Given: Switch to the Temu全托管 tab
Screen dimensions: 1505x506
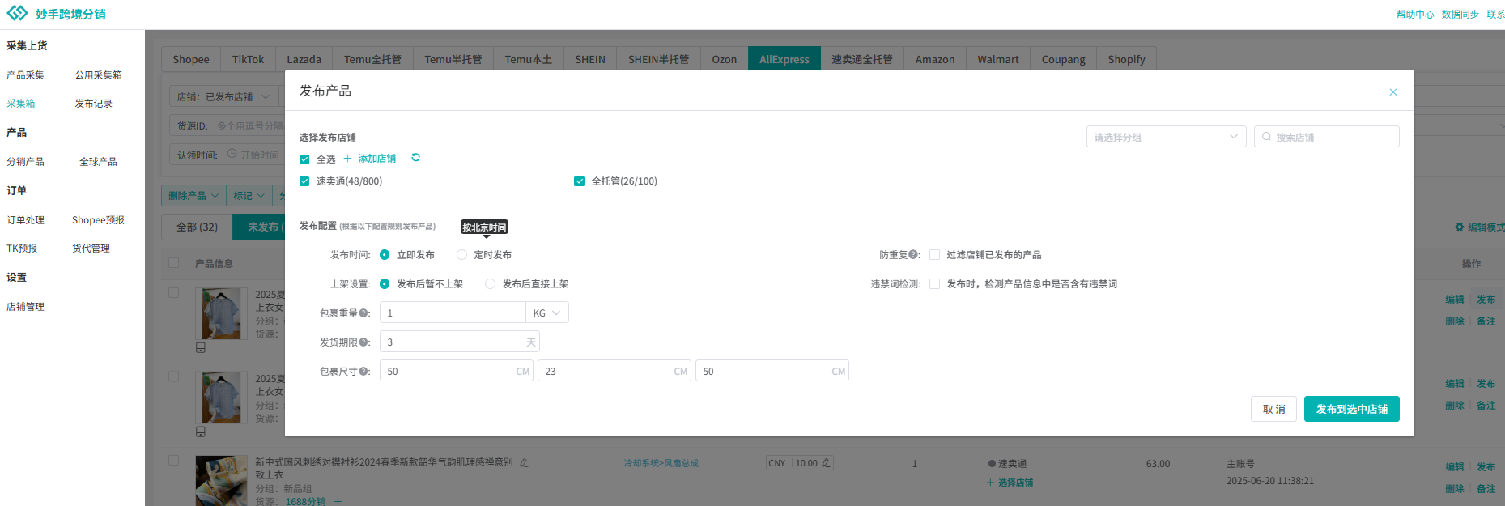Looking at the screenshot, I should pos(372,59).
